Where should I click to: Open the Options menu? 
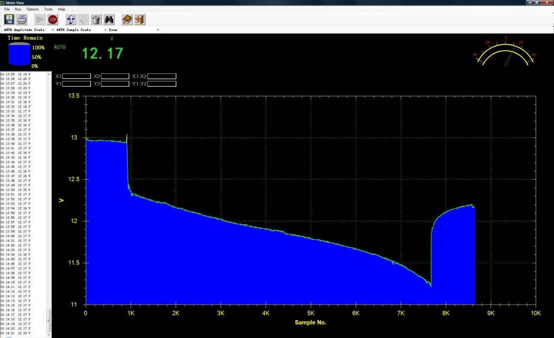(x=32, y=9)
